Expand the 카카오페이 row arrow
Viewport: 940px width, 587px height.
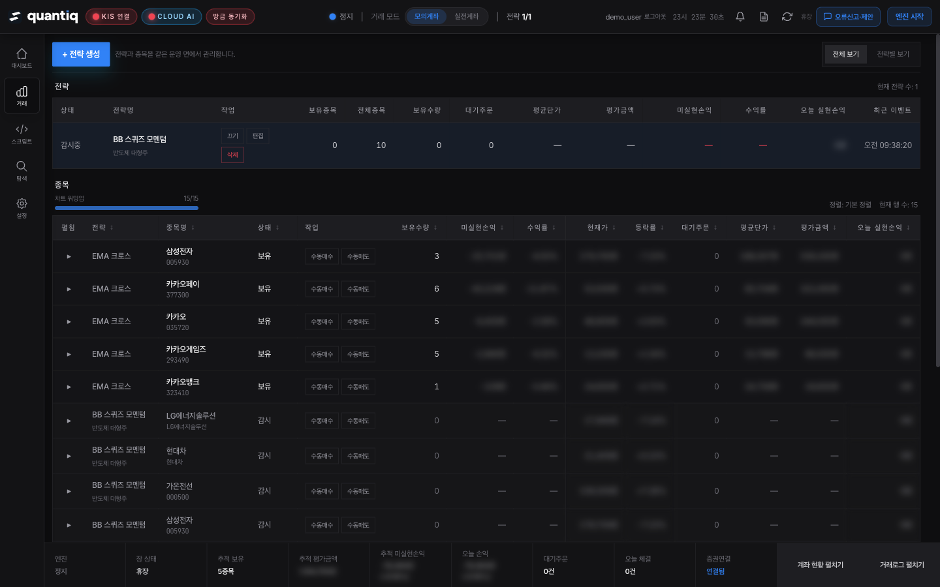(x=69, y=289)
